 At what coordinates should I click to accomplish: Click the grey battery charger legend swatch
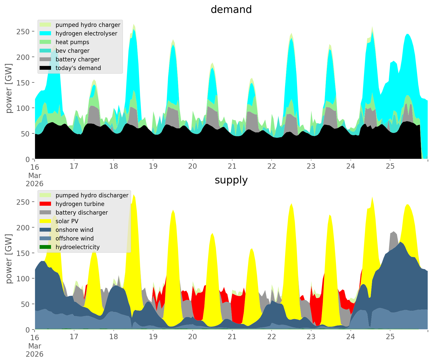[45, 59]
